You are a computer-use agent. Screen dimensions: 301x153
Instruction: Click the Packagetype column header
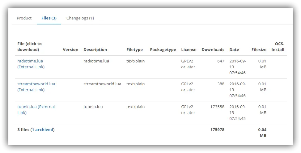pyautogui.click(x=163, y=49)
